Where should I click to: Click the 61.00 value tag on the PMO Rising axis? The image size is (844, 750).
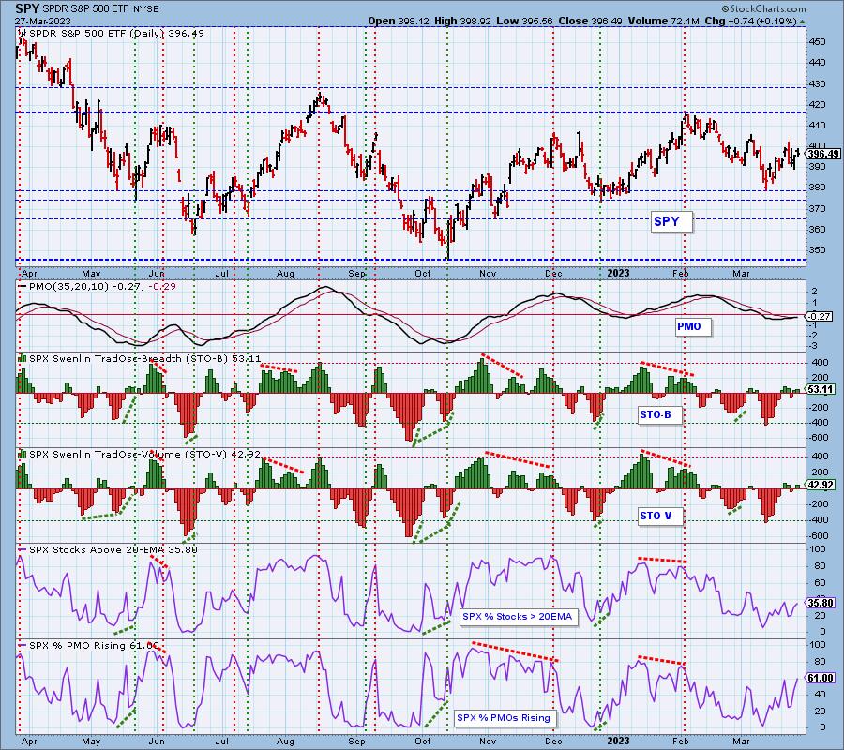821,678
